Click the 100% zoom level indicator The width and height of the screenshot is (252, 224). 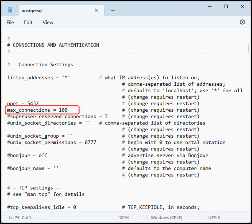124,217
